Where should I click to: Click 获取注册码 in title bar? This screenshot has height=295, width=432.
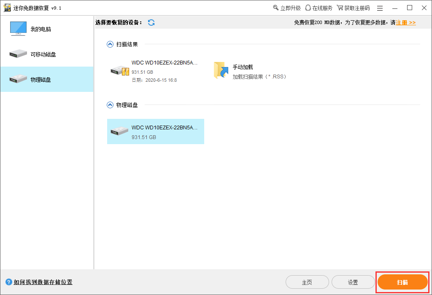(x=357, y=8)
